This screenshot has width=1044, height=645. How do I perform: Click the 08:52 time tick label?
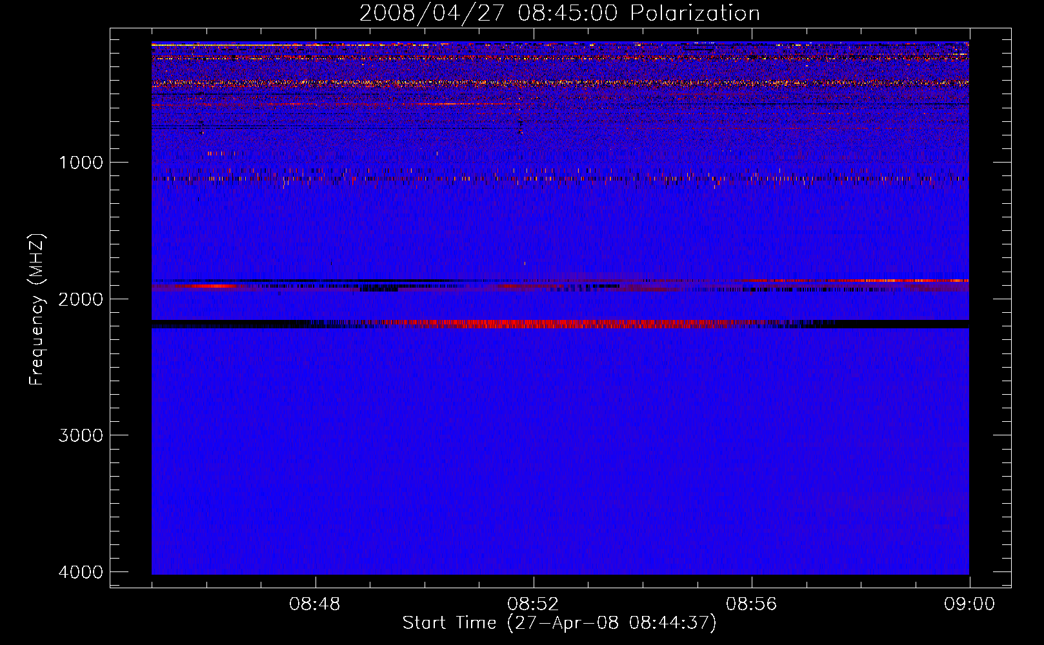click(x=533, y=604)
